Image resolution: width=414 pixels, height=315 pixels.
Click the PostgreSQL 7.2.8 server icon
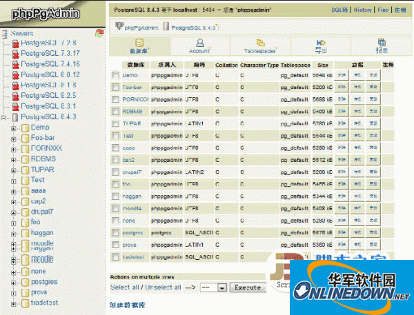coord(16,43)
